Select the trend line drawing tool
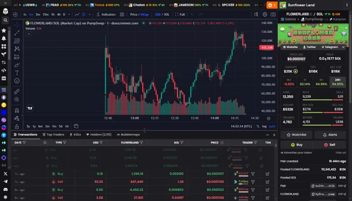Screen dimensions: 352x201 pos(17,33)
